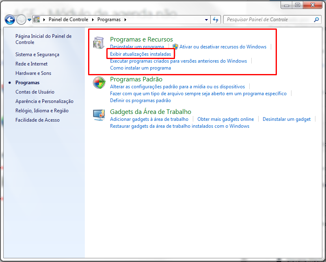Select Programas breadcrumb in address bar

(x=109, y=20)
